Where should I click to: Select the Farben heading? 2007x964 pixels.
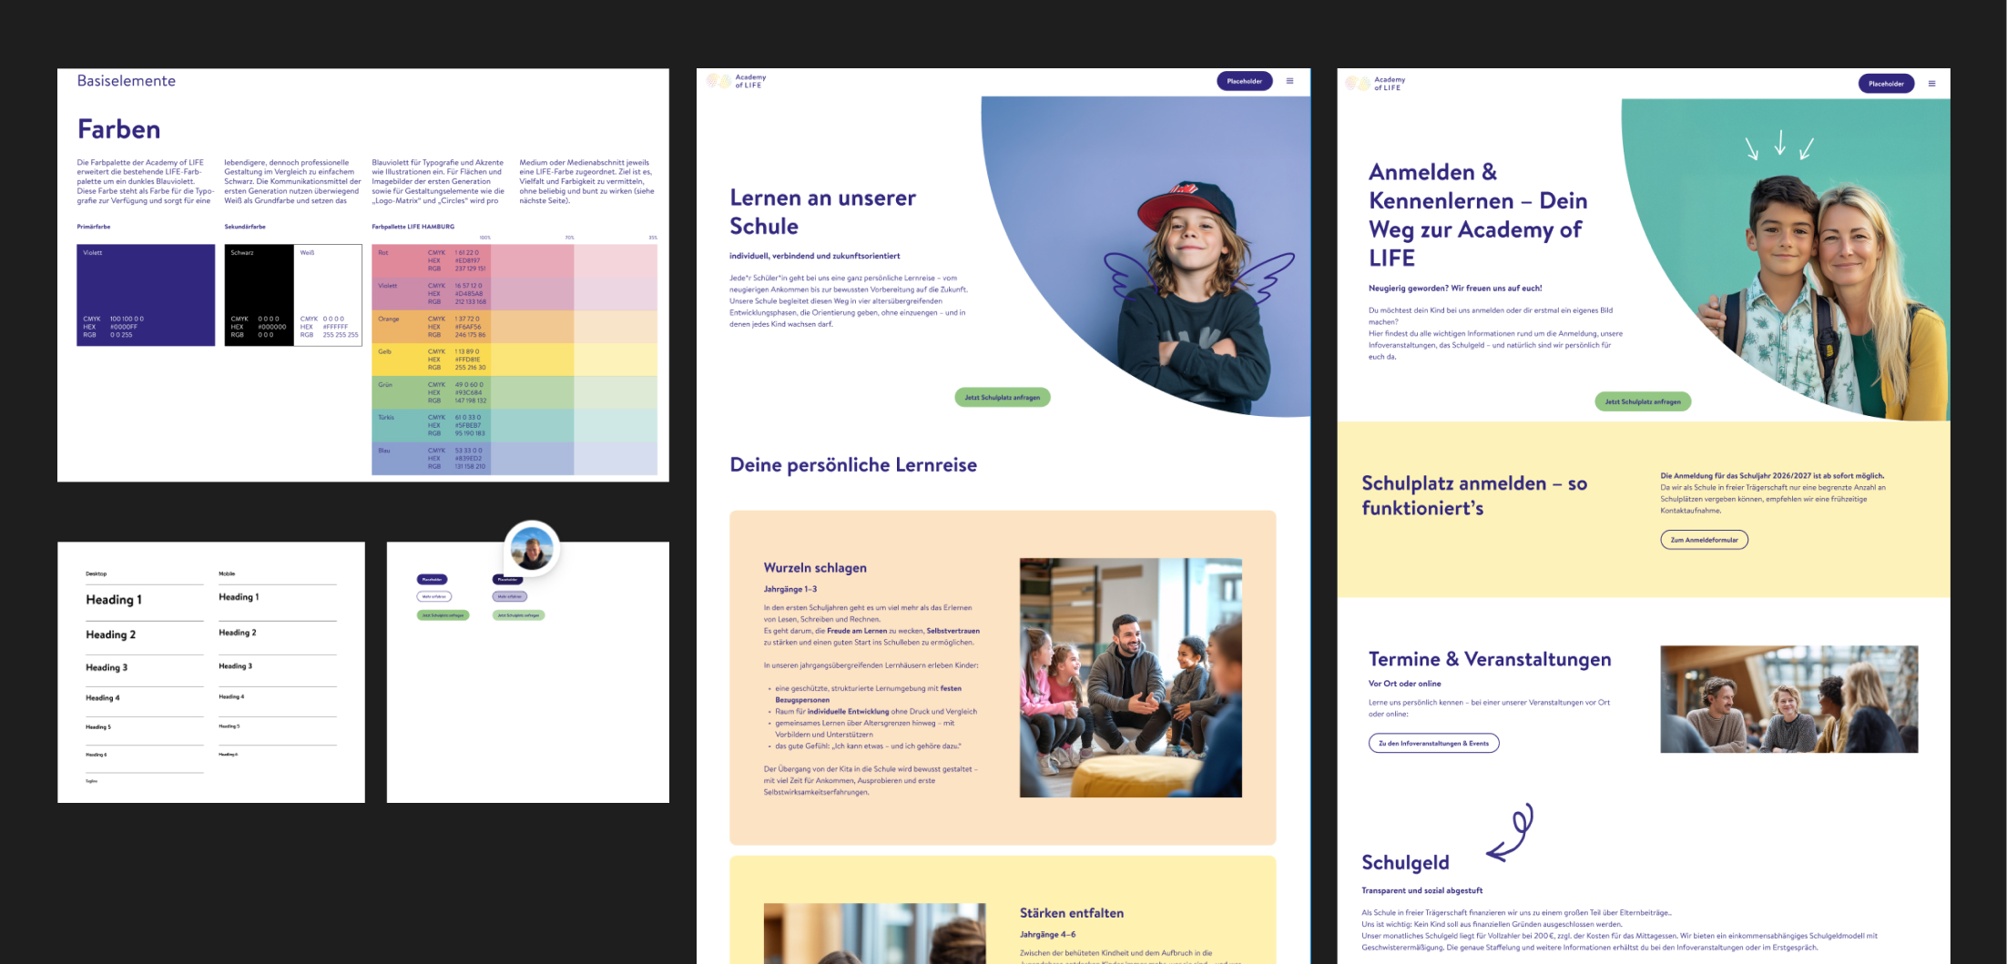pos(118,129)
